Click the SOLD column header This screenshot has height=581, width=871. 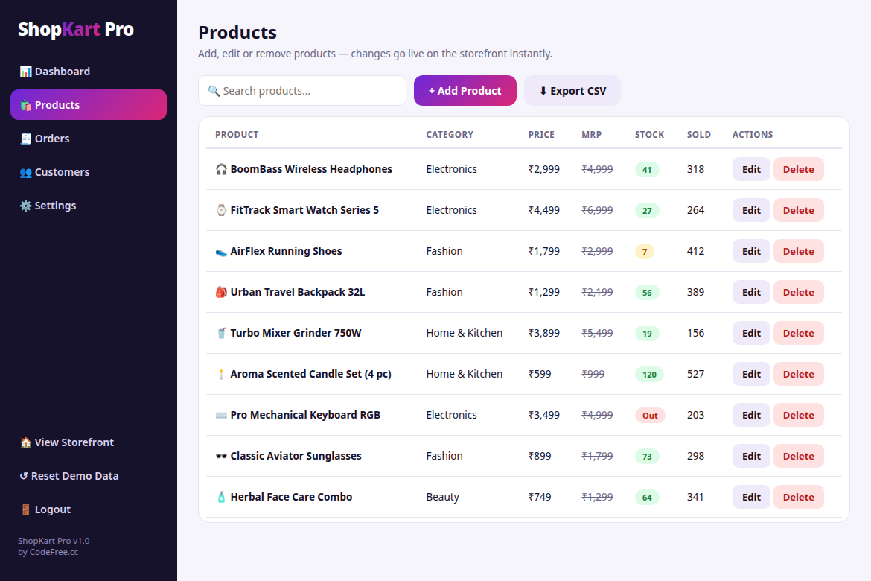pos(699,135)
